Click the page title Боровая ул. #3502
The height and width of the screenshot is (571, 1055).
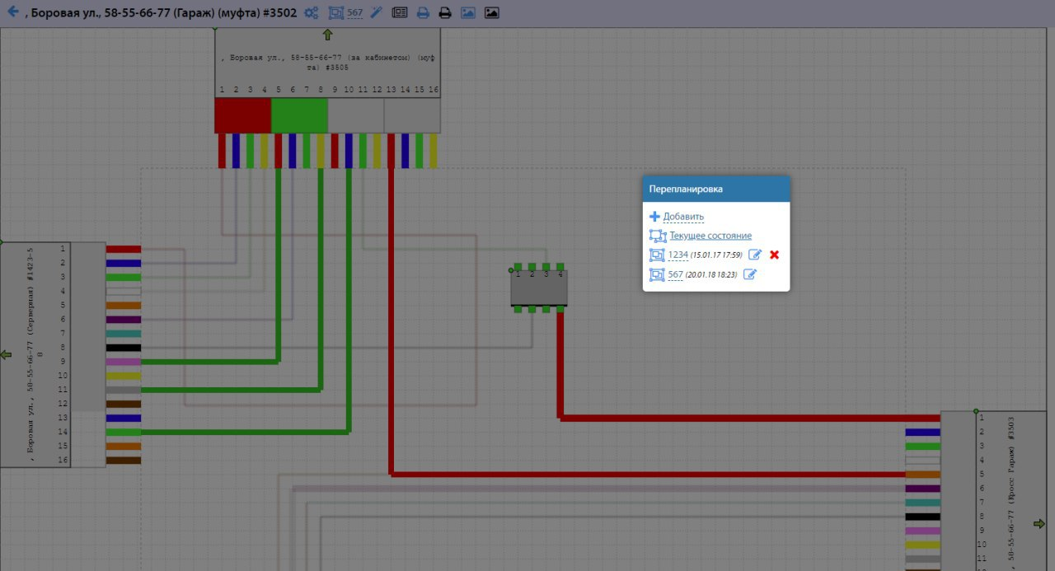tap(161, 12)
